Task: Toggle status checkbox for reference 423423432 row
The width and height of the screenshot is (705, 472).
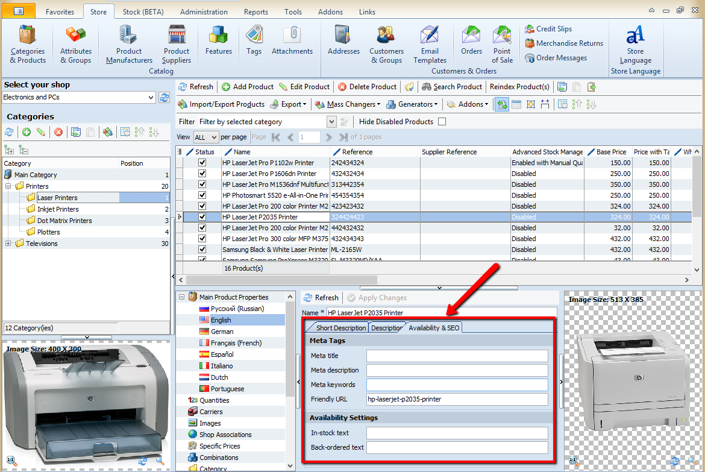Action: tap(202, 206)
